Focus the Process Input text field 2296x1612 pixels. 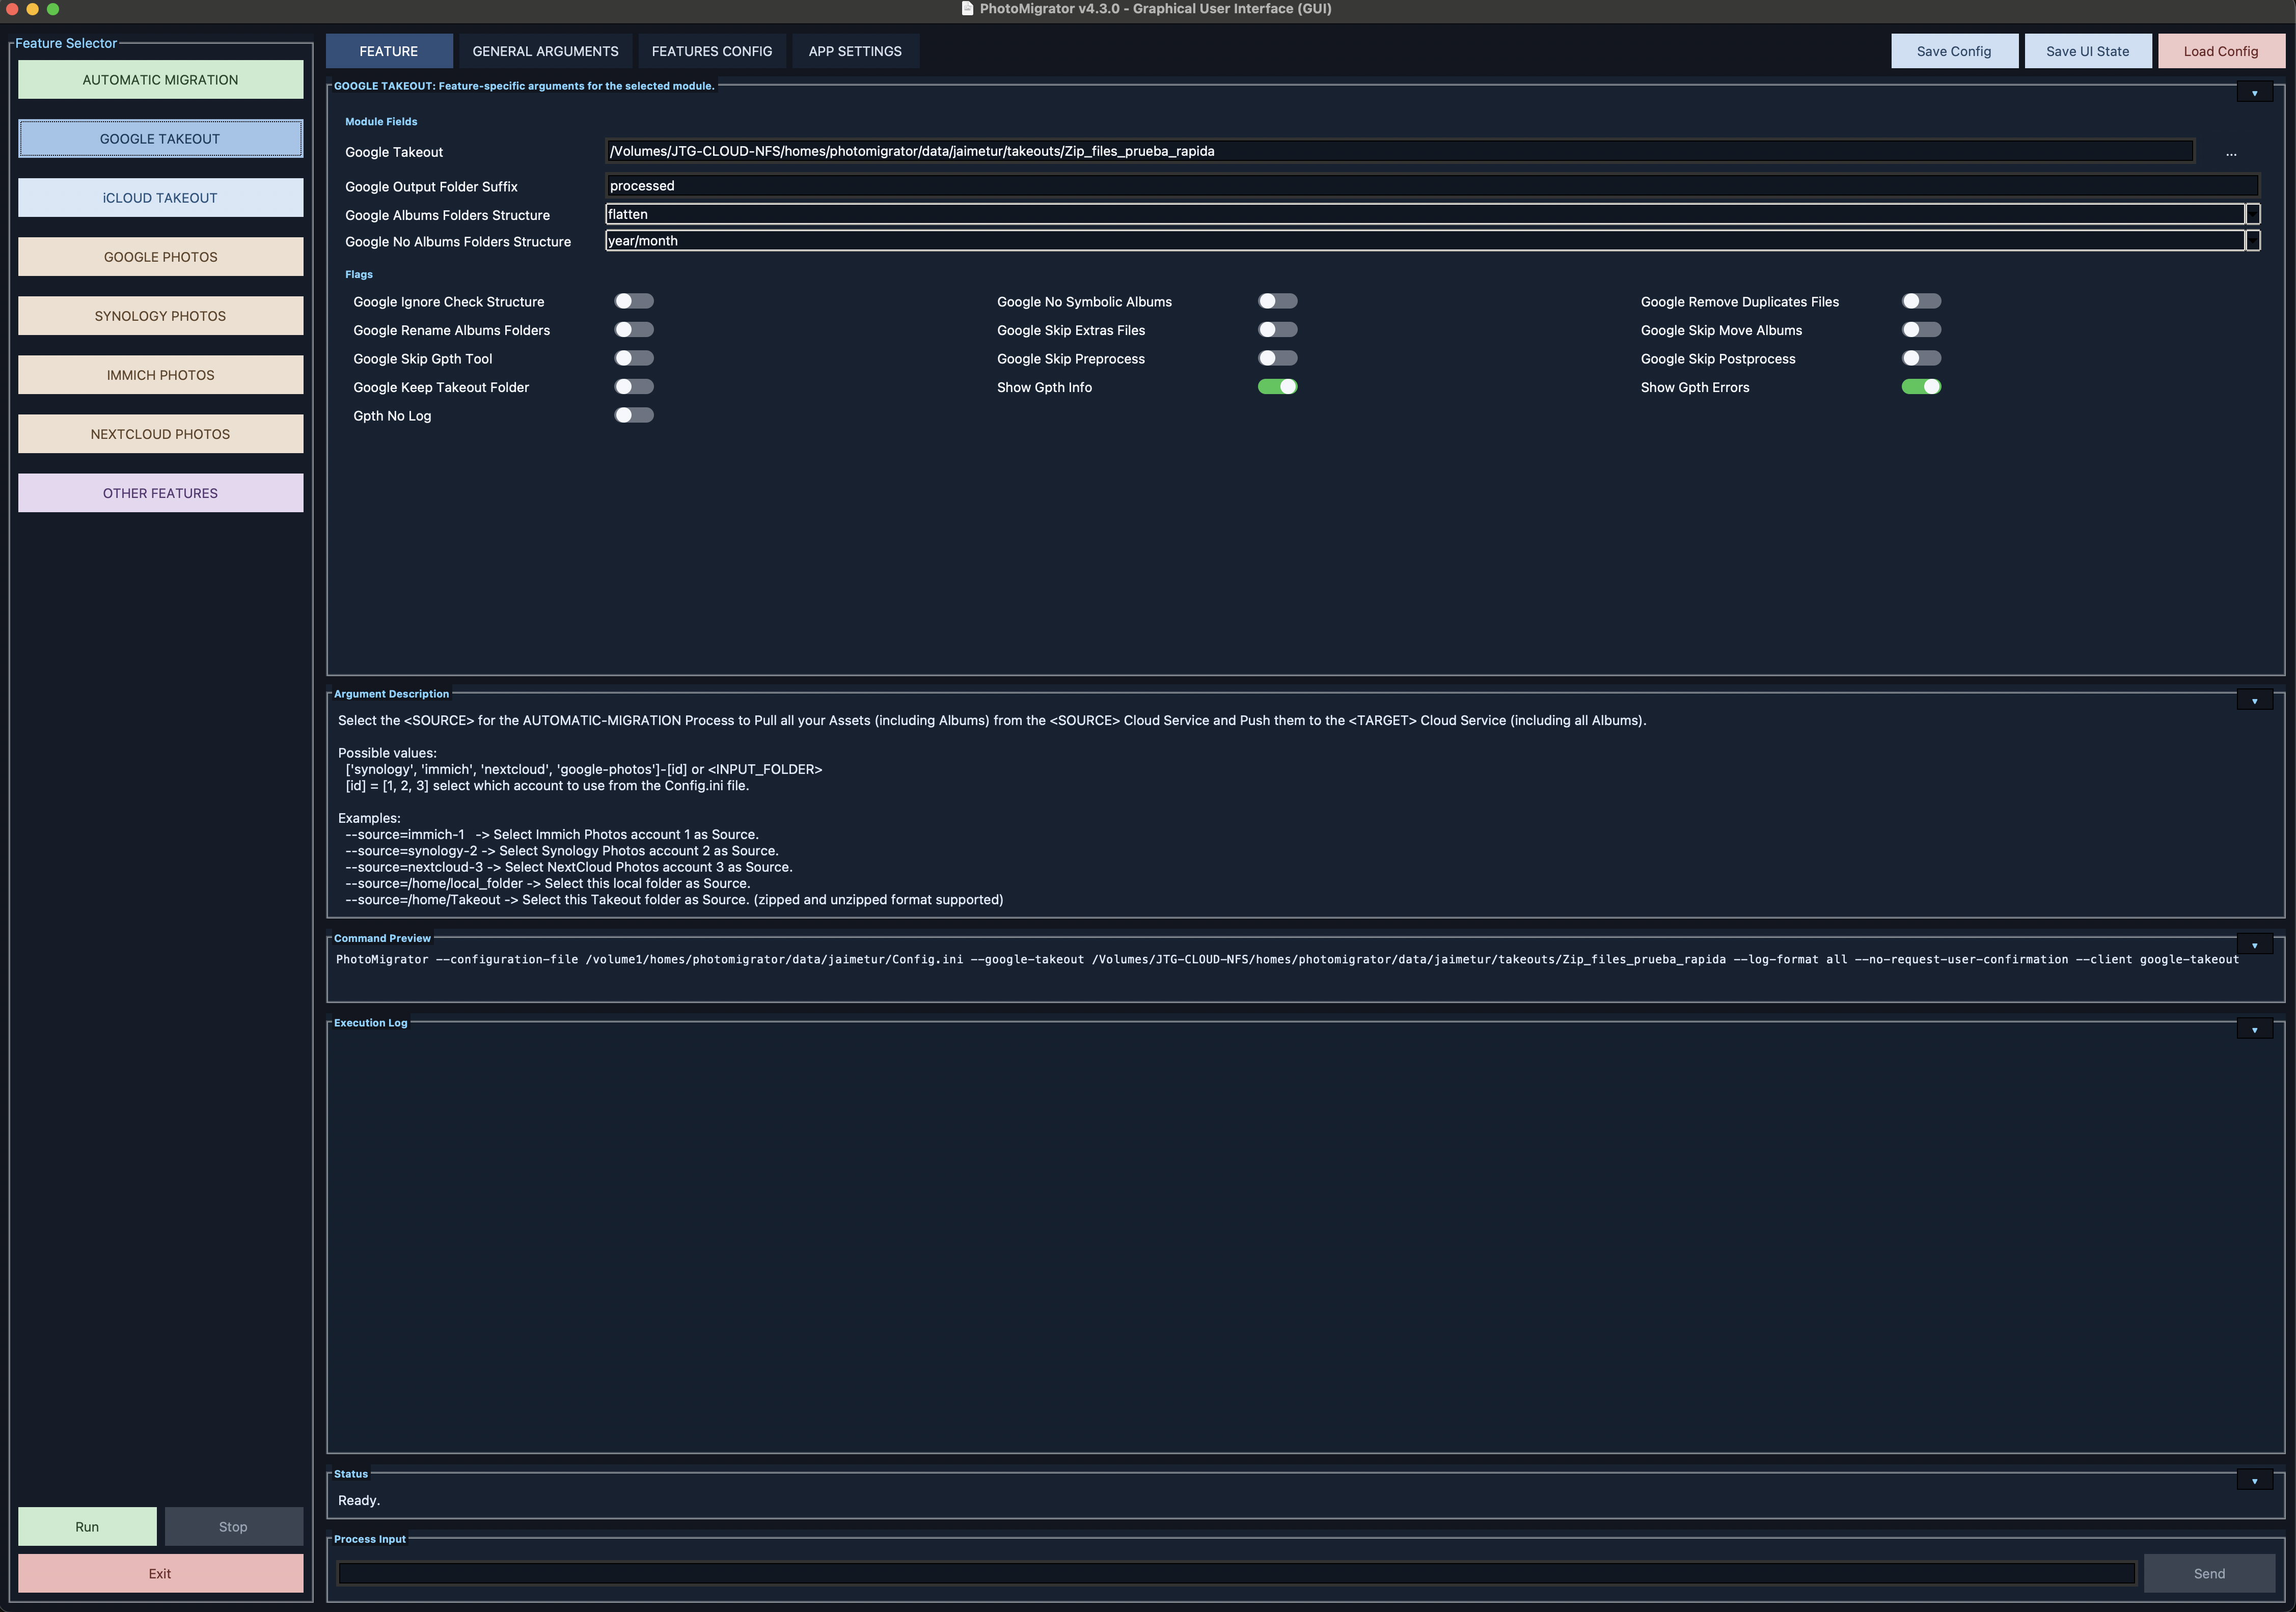click(1236, 1574)
